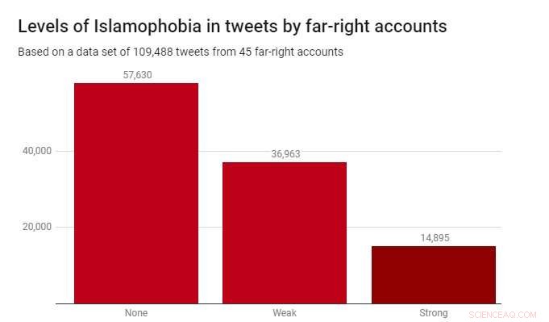Select the 14,895 value label
The width and height of the screenshot is (549, 322).
(435, 238)
